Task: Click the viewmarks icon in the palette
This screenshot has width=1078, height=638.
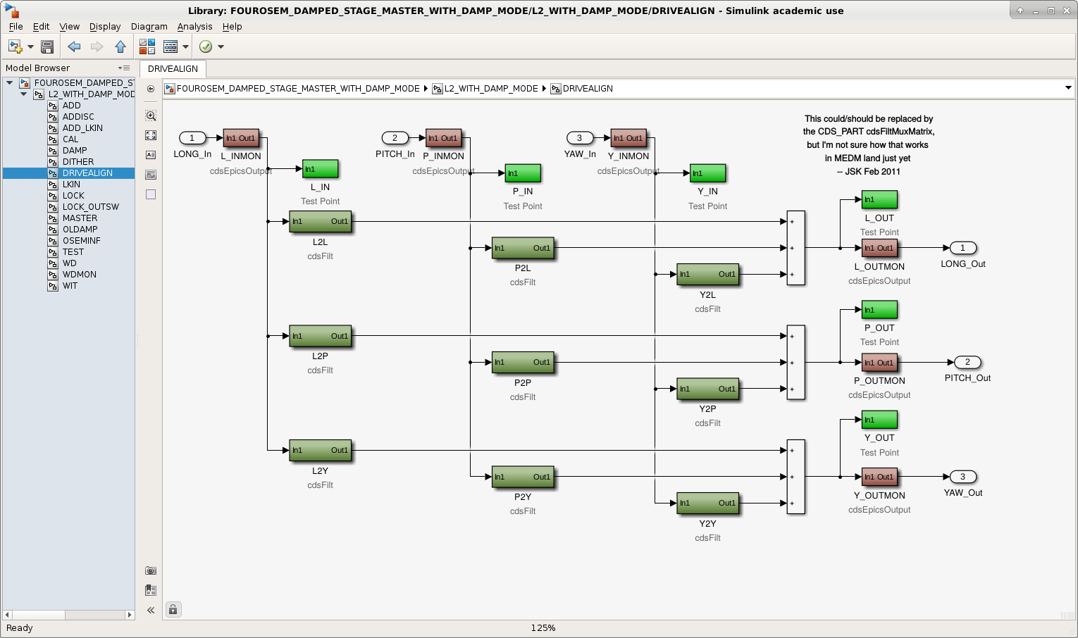Action: point(151,590)
